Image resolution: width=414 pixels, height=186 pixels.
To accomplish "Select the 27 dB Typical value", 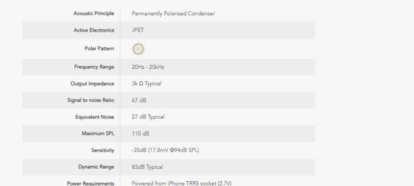I will [148, 117].
